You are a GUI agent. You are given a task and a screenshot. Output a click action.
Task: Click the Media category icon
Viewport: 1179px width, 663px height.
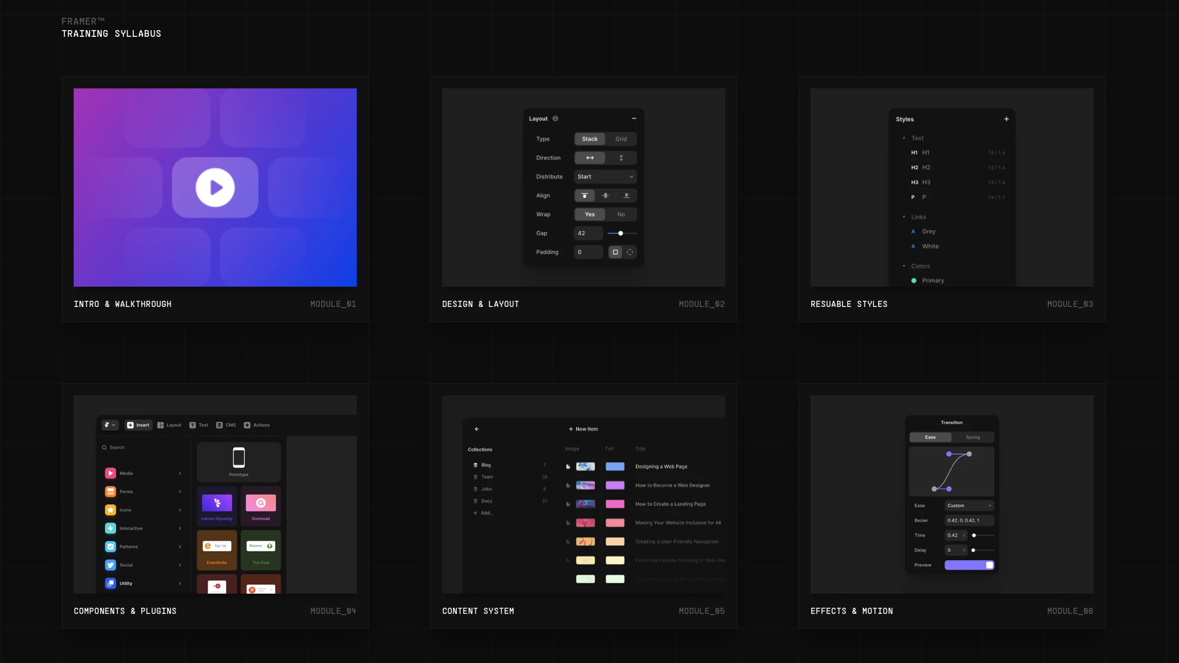click(111, 473)
